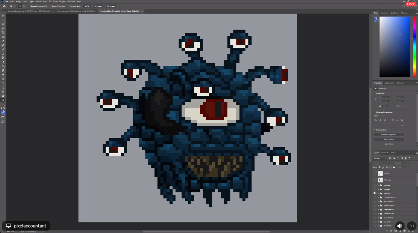Select the Crop tool

[3, 33]
